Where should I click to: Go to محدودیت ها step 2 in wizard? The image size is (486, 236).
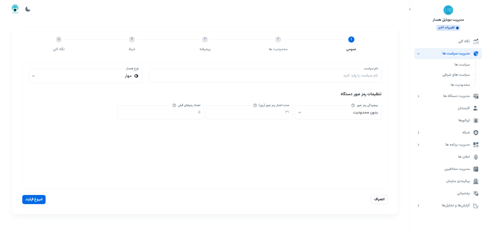(x=278, y=40)
